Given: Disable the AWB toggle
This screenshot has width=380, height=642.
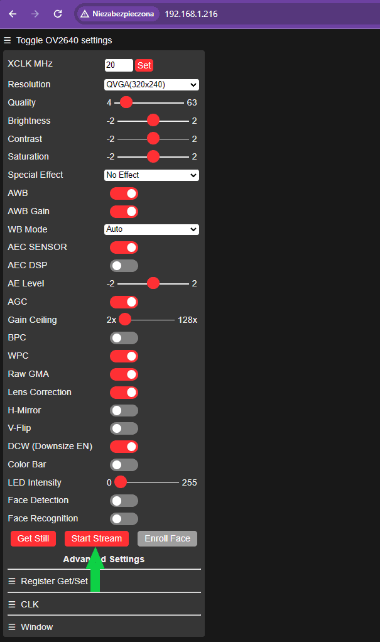Looking at the screenshot, I should point(124,193).
